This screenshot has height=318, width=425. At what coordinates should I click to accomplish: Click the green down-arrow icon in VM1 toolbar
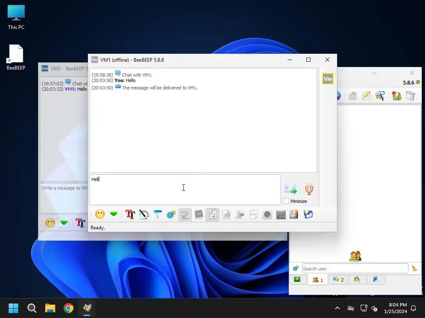pos(114,214)
